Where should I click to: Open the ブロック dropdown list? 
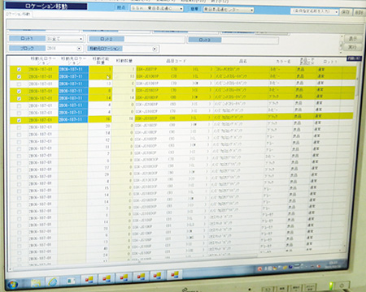coord(79,49)
